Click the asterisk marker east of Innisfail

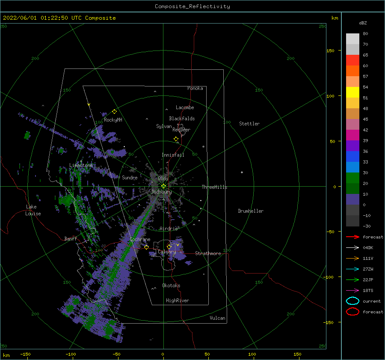click(203, 147)
